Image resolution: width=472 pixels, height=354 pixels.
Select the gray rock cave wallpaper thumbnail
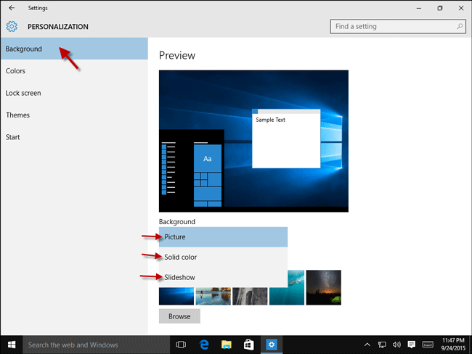250,296
